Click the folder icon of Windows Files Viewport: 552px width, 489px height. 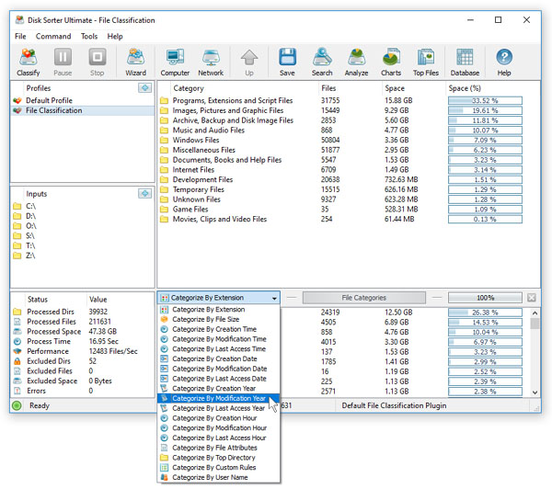pyautogui.click(x=164, y=140)
